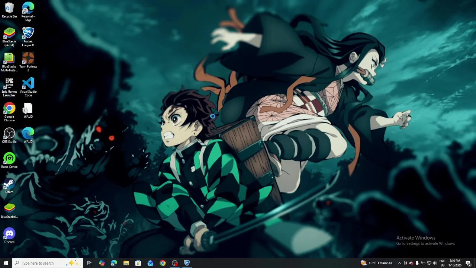Open the 3:10 PM clock and calendar
476x268 pixels.
(455, 263)
